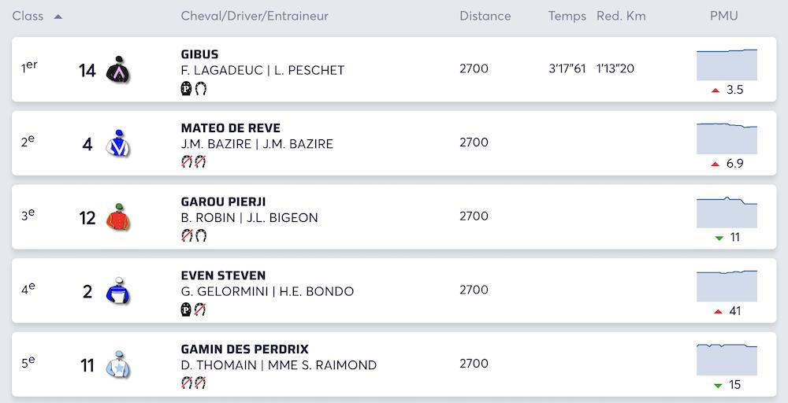Image resolution: width=788 pixels, height=403 pixels.
Task: Click Gibus PMU odds chart
Action: pos(727,65)
